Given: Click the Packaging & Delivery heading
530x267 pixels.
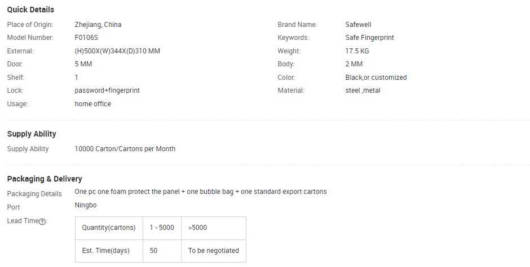Looking at the screenshot, I should coord(45,179).
